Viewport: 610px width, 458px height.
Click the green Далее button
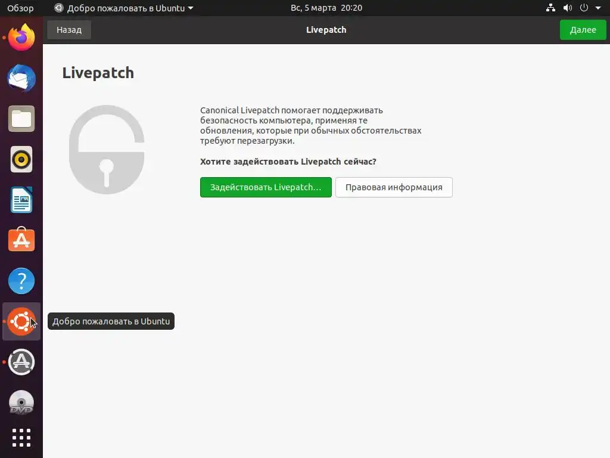pos(583,30)
